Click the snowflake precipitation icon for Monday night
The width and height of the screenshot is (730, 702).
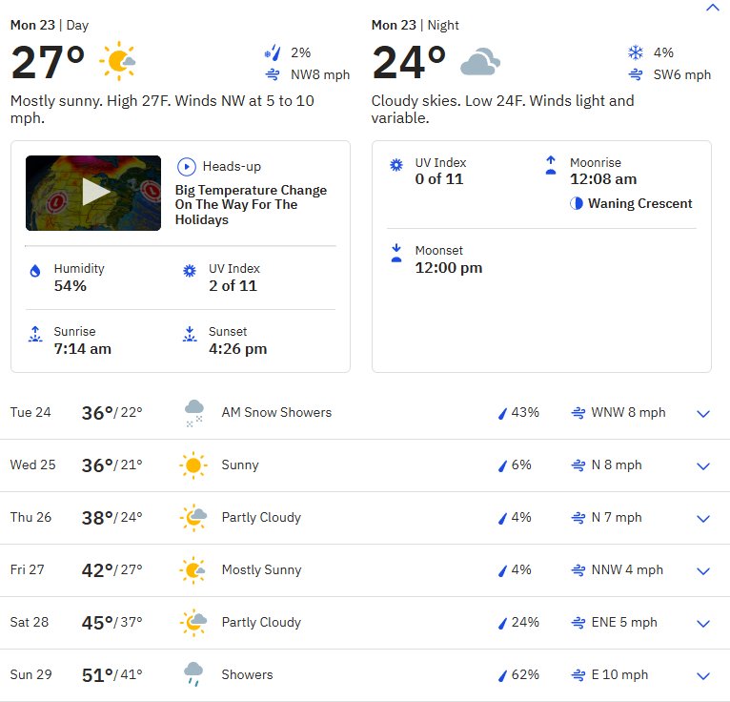tap(636, 52)
